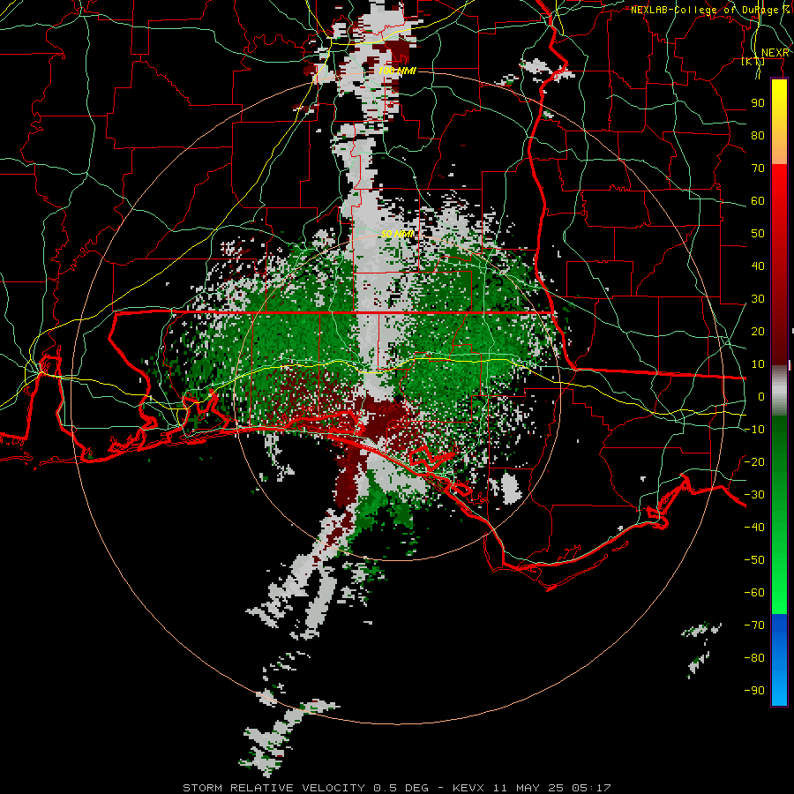794x794 pixels.
Task: Click the "-10" scale value
Action: [754, 430]
